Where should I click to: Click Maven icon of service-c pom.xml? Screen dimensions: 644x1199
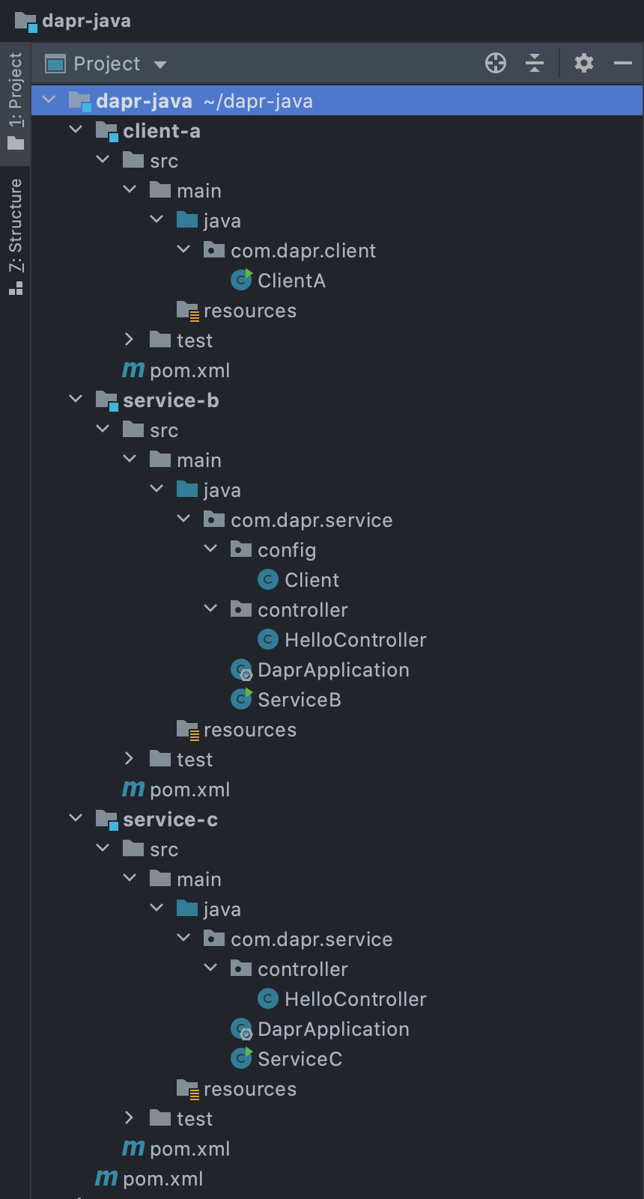click(133, 1148)
